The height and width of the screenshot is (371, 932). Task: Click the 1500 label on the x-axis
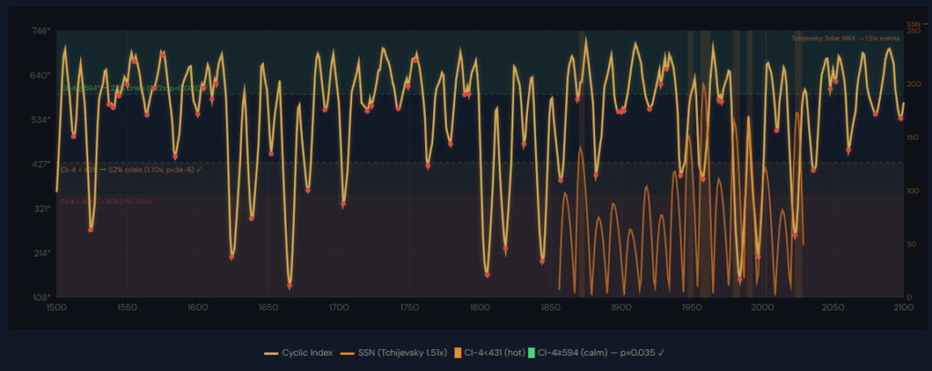point(56,308)
